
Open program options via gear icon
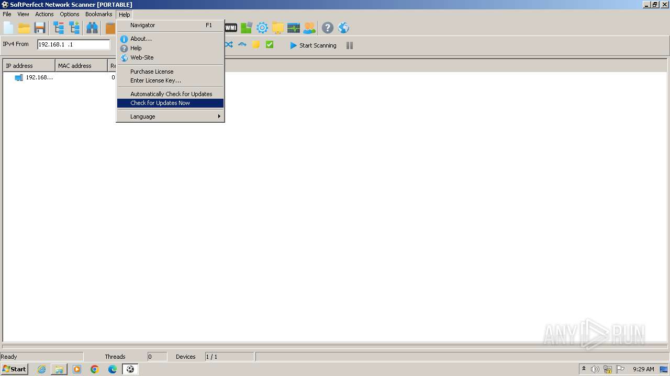point(262,28)
